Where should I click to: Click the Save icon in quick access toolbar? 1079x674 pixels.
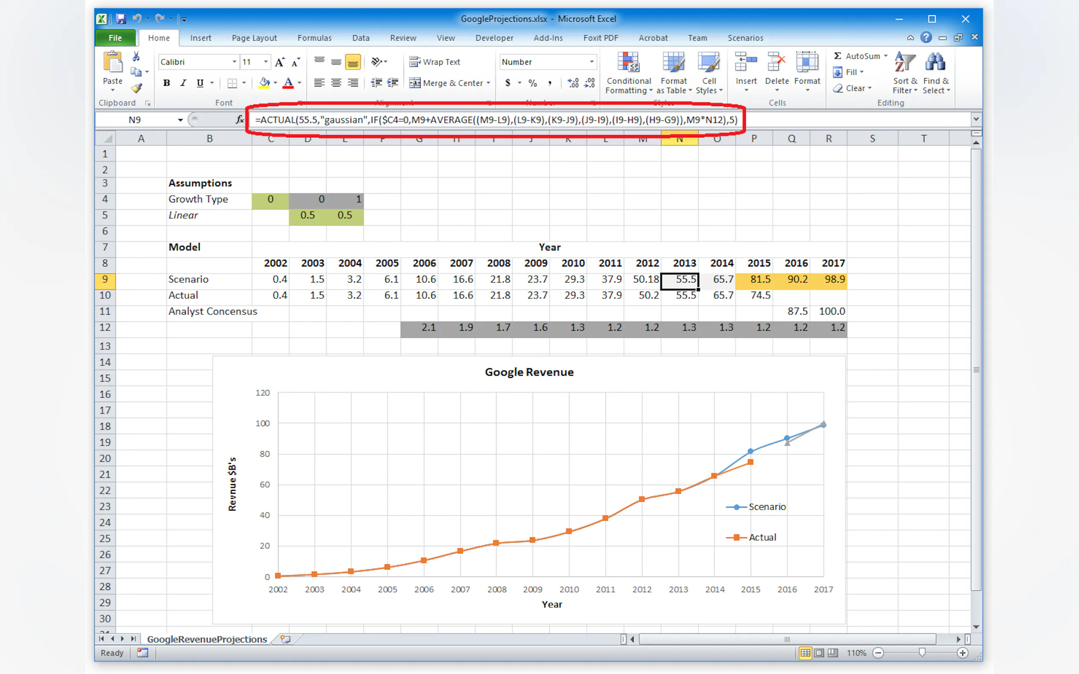[x=121, y=19]
